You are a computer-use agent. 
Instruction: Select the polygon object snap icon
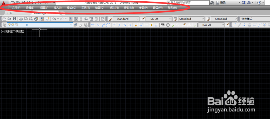[249, 25]
